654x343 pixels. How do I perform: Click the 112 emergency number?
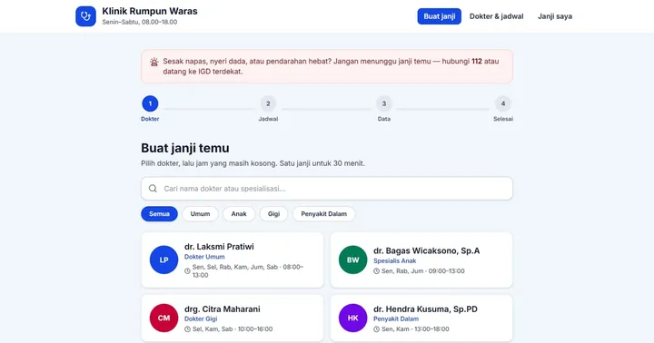[x=477, y=62]
